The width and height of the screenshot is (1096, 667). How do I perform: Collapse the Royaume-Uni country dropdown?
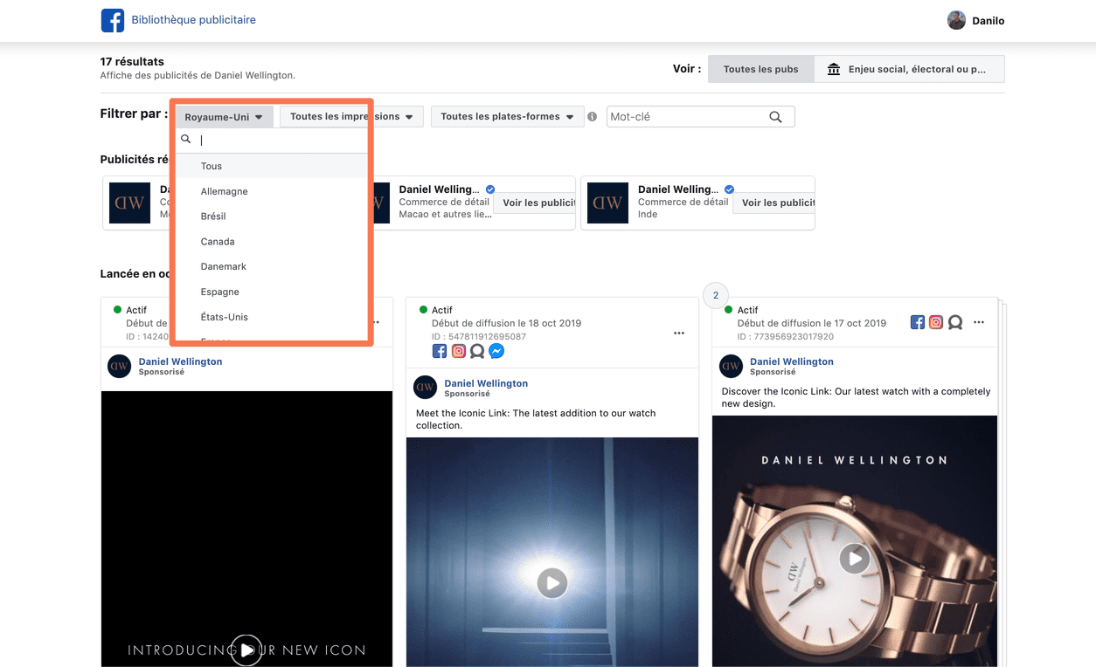pos(224,117)
